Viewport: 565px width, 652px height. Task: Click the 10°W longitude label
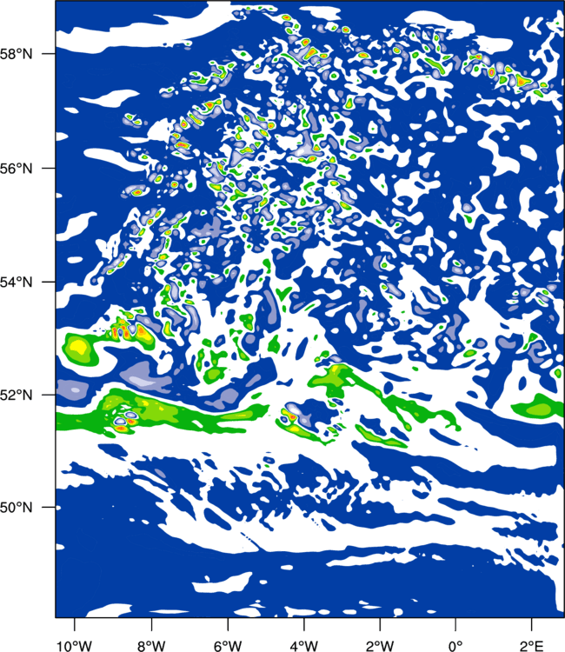point(74,645)
